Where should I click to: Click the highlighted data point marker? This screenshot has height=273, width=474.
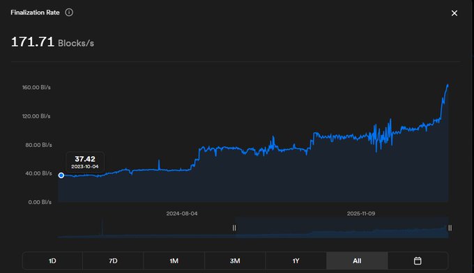pyautogui.click(x=61, y=175)
